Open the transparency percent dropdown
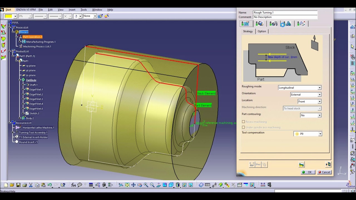This screenshot has height=200, width=356. 30,16
